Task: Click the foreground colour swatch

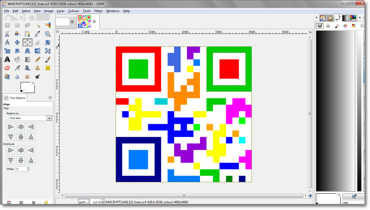Action: [25, 86]
